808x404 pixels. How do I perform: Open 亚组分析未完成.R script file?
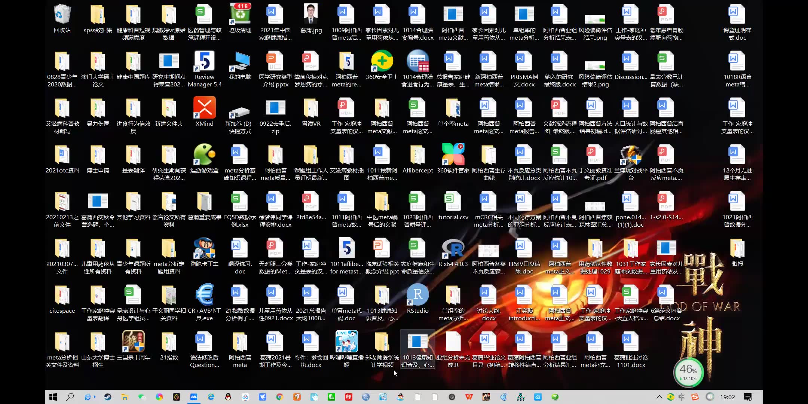pos(453,350)
